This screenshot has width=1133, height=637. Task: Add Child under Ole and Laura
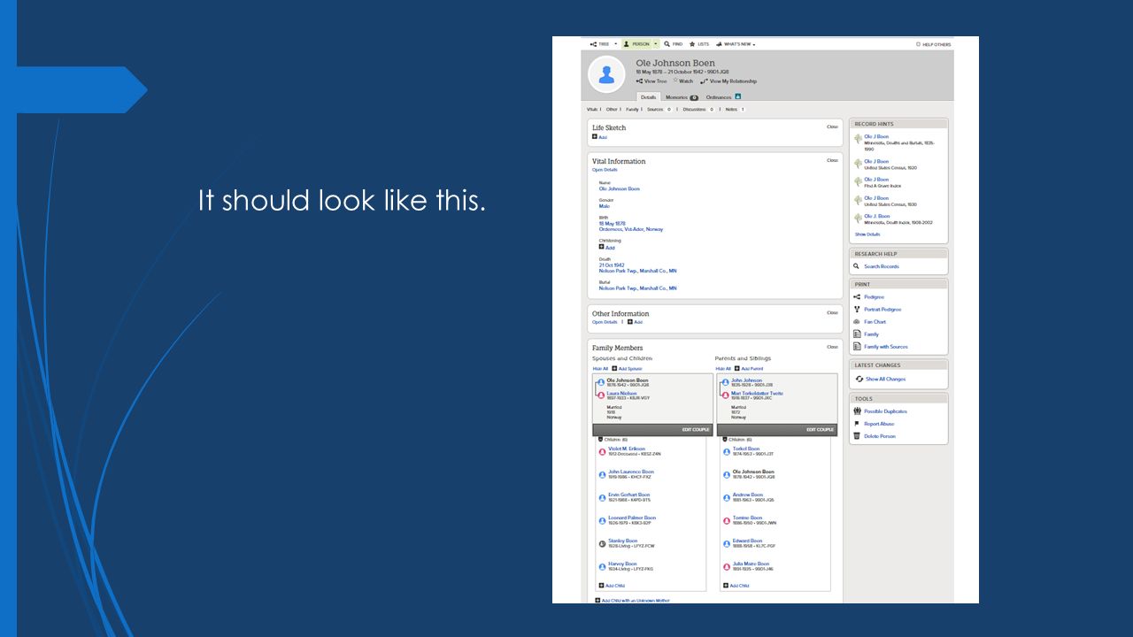pyautogui.click(x=613, y=586)
